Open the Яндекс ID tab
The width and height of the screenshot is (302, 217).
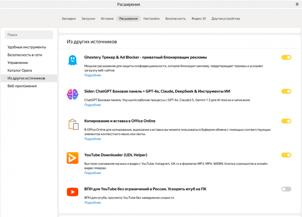click(x=199, y=19)
